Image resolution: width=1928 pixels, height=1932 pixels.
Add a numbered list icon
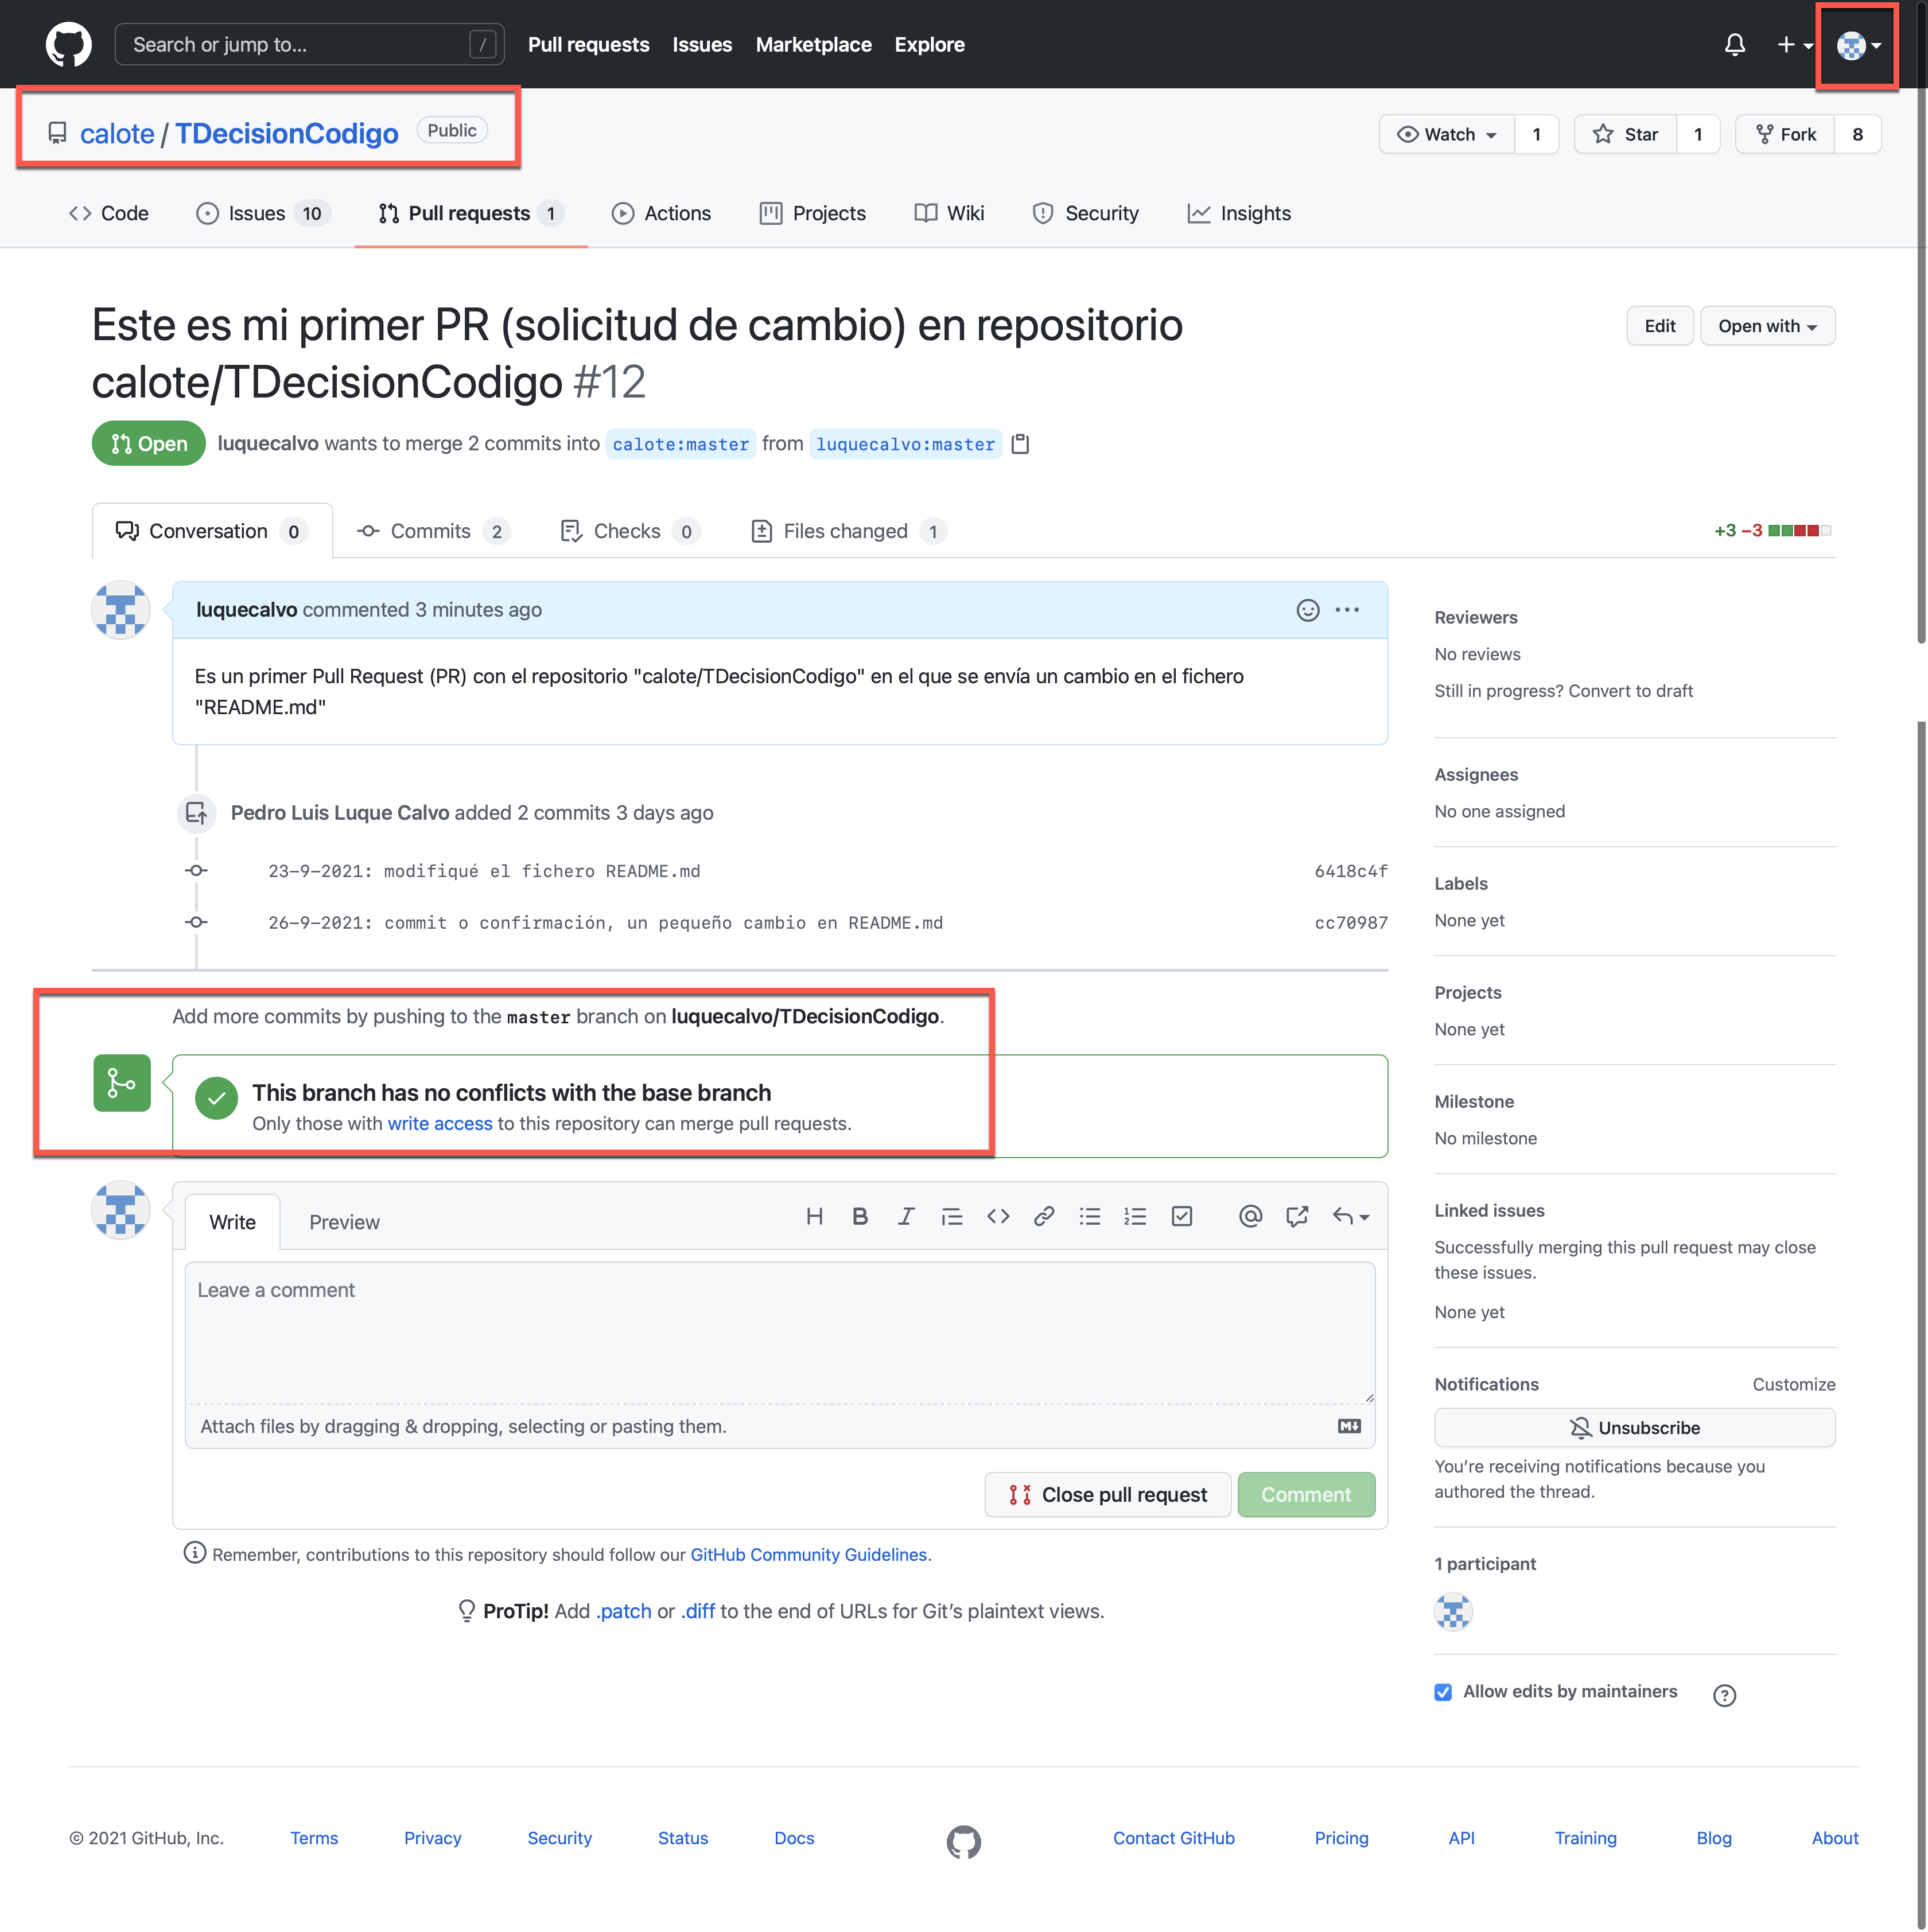(x=1134, y=1216)
